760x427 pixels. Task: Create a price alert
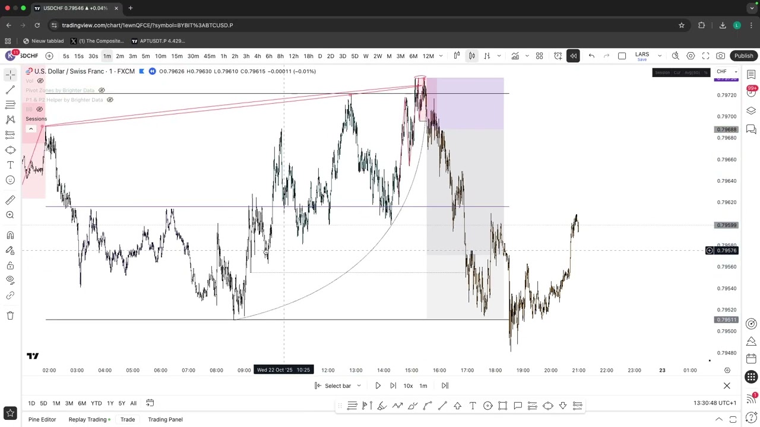(x=558, y=56)
